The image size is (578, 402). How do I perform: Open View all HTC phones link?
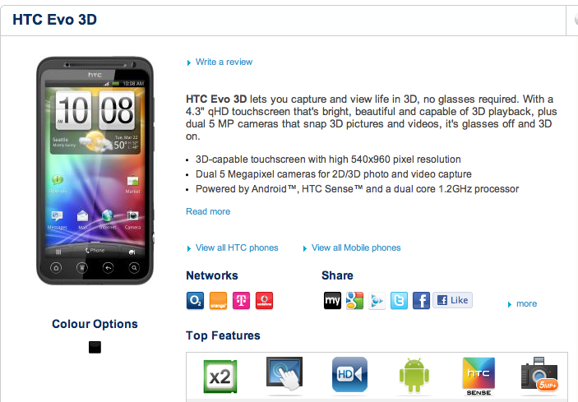pos(237,247)
